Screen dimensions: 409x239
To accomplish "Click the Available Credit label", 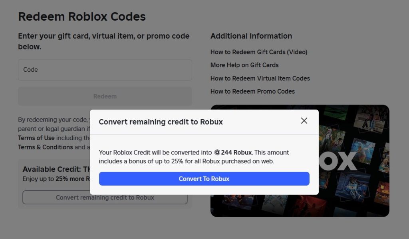I will point(52,169).
